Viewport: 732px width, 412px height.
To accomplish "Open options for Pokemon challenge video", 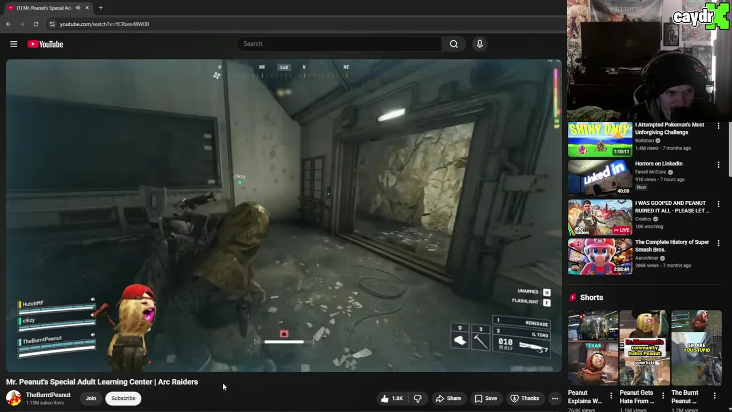I will pyautogui.click(x=719, y=126).
